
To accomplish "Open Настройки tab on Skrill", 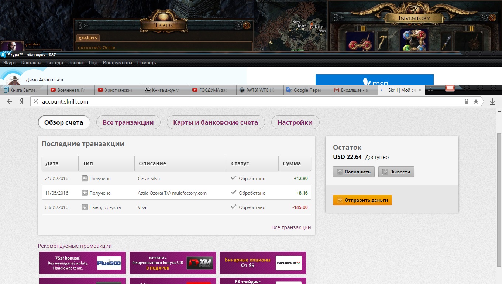I will [x=295, y=122].
